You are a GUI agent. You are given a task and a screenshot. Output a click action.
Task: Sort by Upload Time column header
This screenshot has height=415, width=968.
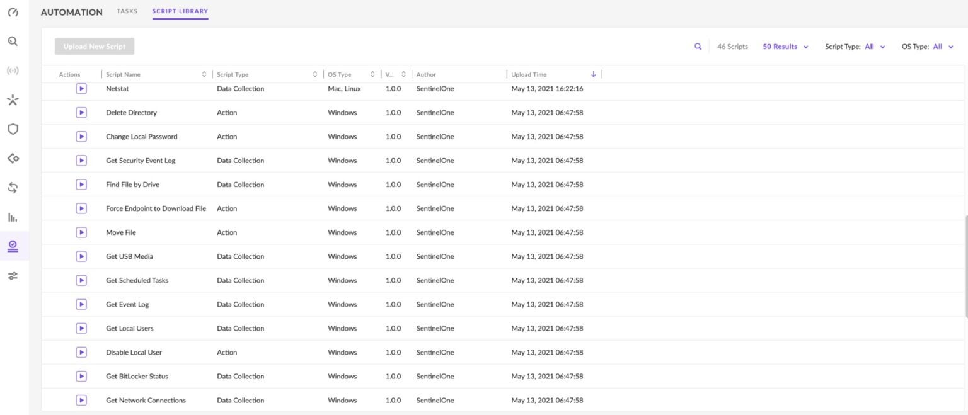pos(529,74)
